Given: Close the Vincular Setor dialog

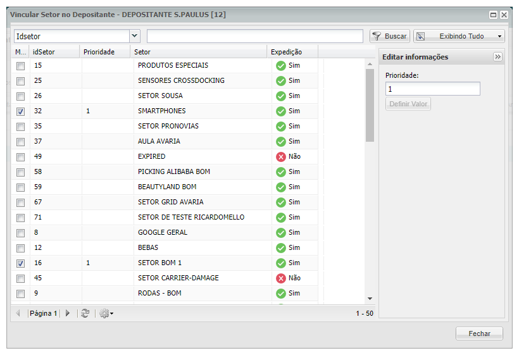Looking at the screenshot, I should click(x=504, y=15).
